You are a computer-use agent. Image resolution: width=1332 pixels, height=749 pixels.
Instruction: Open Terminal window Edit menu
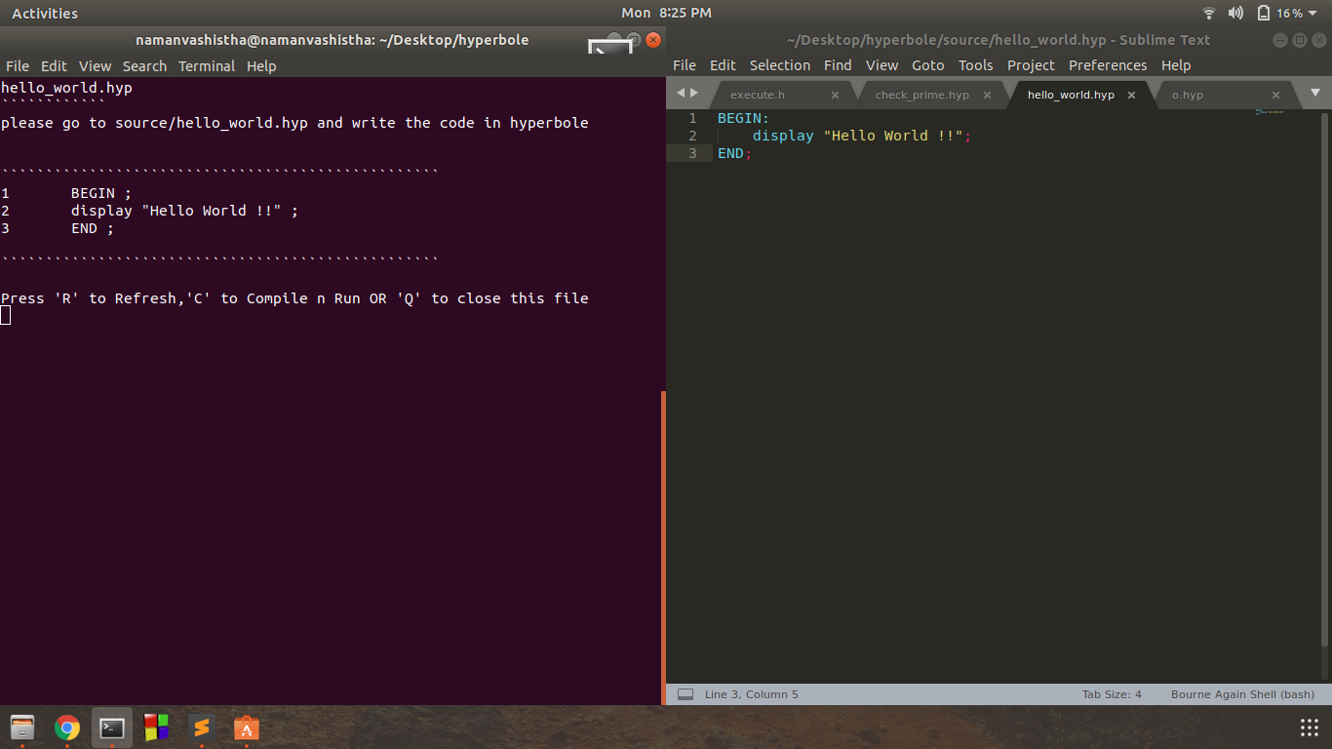[54, 66]
